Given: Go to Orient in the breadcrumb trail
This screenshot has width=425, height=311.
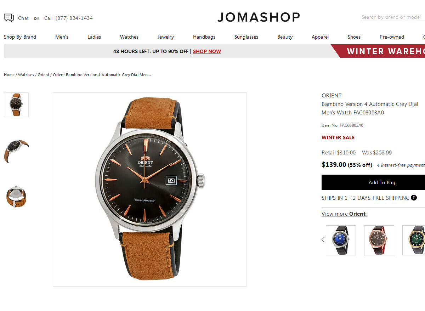Looking at the screenshot, I should 44,75.
